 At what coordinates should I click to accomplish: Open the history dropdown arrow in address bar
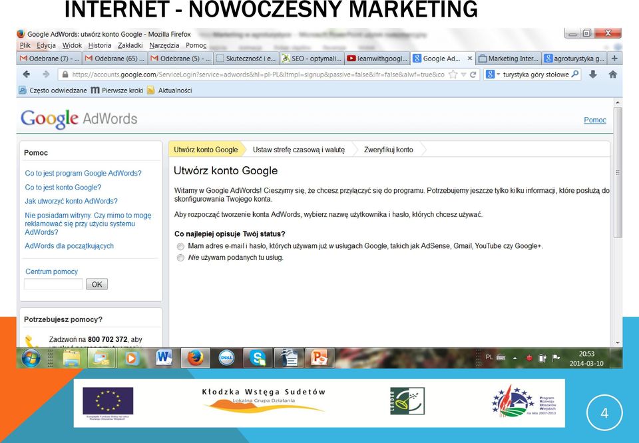[x=463, y=74]
